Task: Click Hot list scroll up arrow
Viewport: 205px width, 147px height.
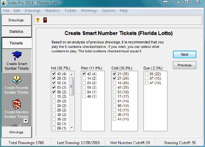Action: coord(71,75)
